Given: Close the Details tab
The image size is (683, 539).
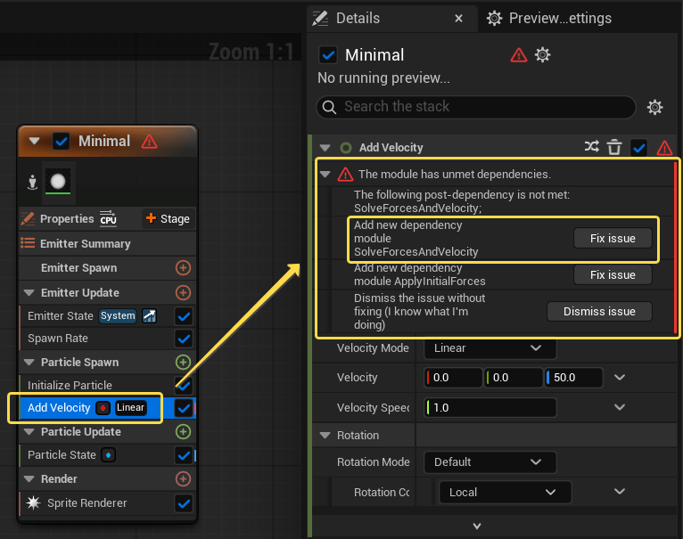Looking at the screenshot, I should coord(458,19).
